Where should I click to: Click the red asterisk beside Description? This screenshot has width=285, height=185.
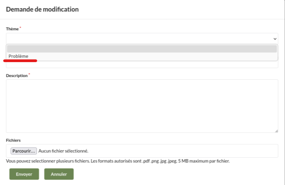pos(29,74)
